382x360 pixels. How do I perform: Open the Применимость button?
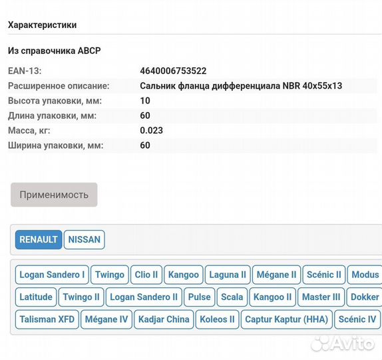(x=54, y=195)
